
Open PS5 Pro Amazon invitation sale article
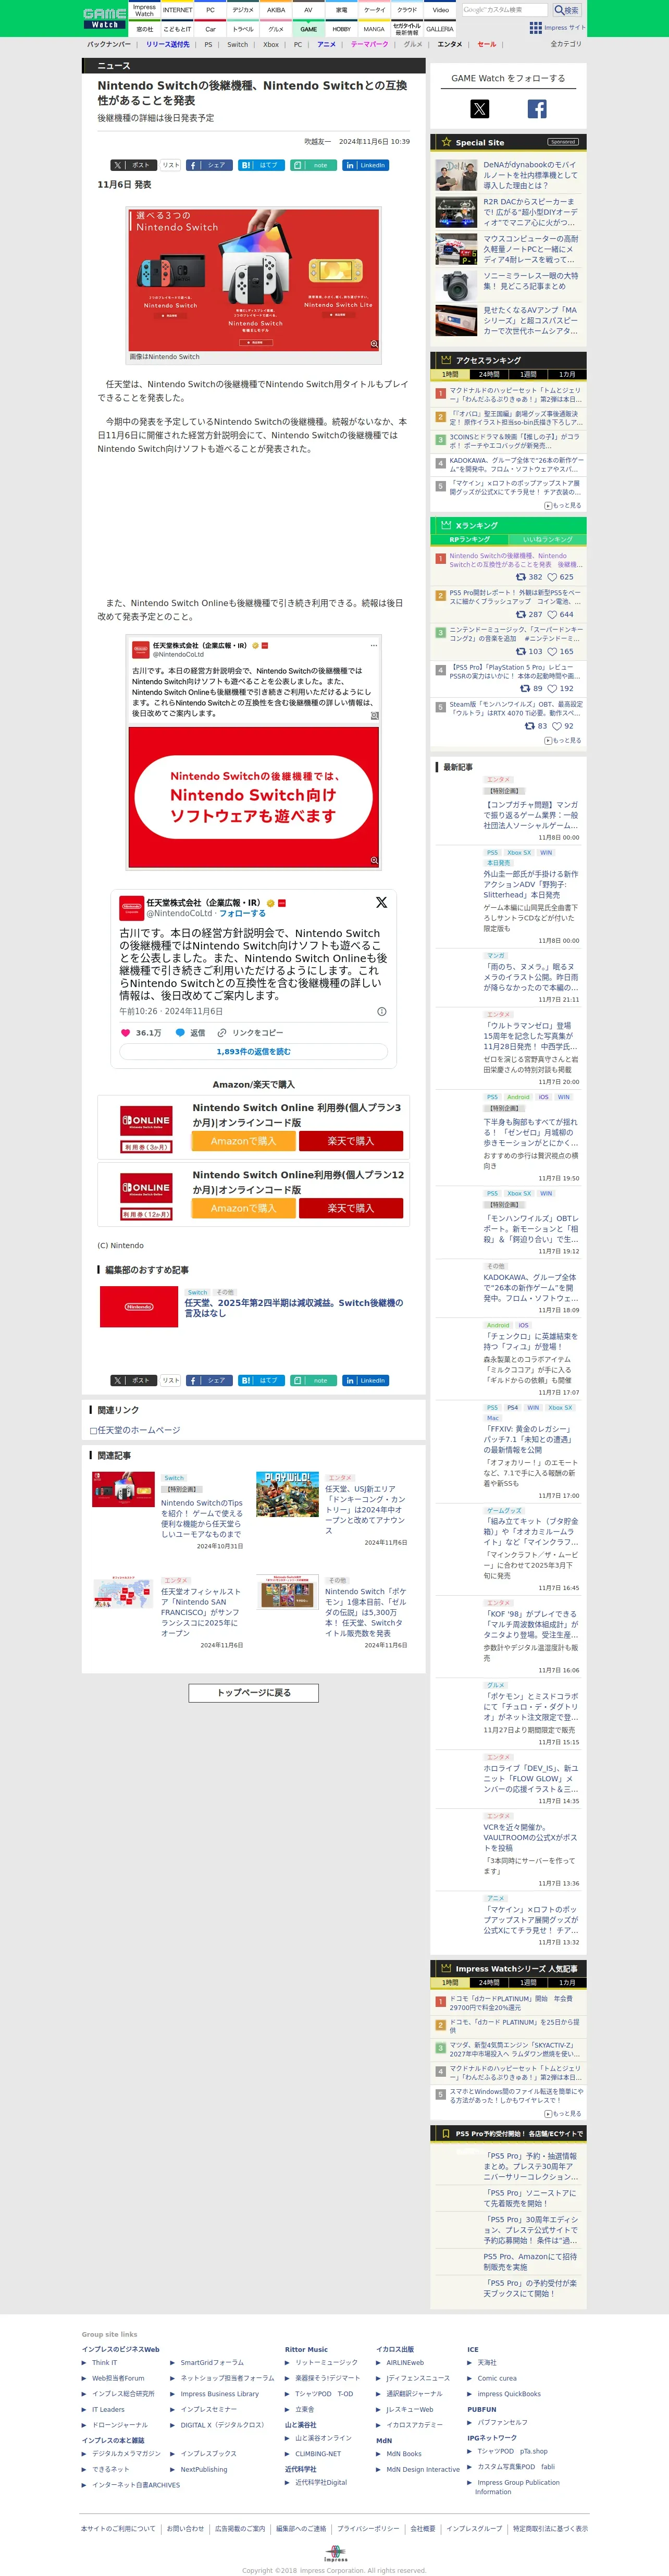(x=531, y=2262)
